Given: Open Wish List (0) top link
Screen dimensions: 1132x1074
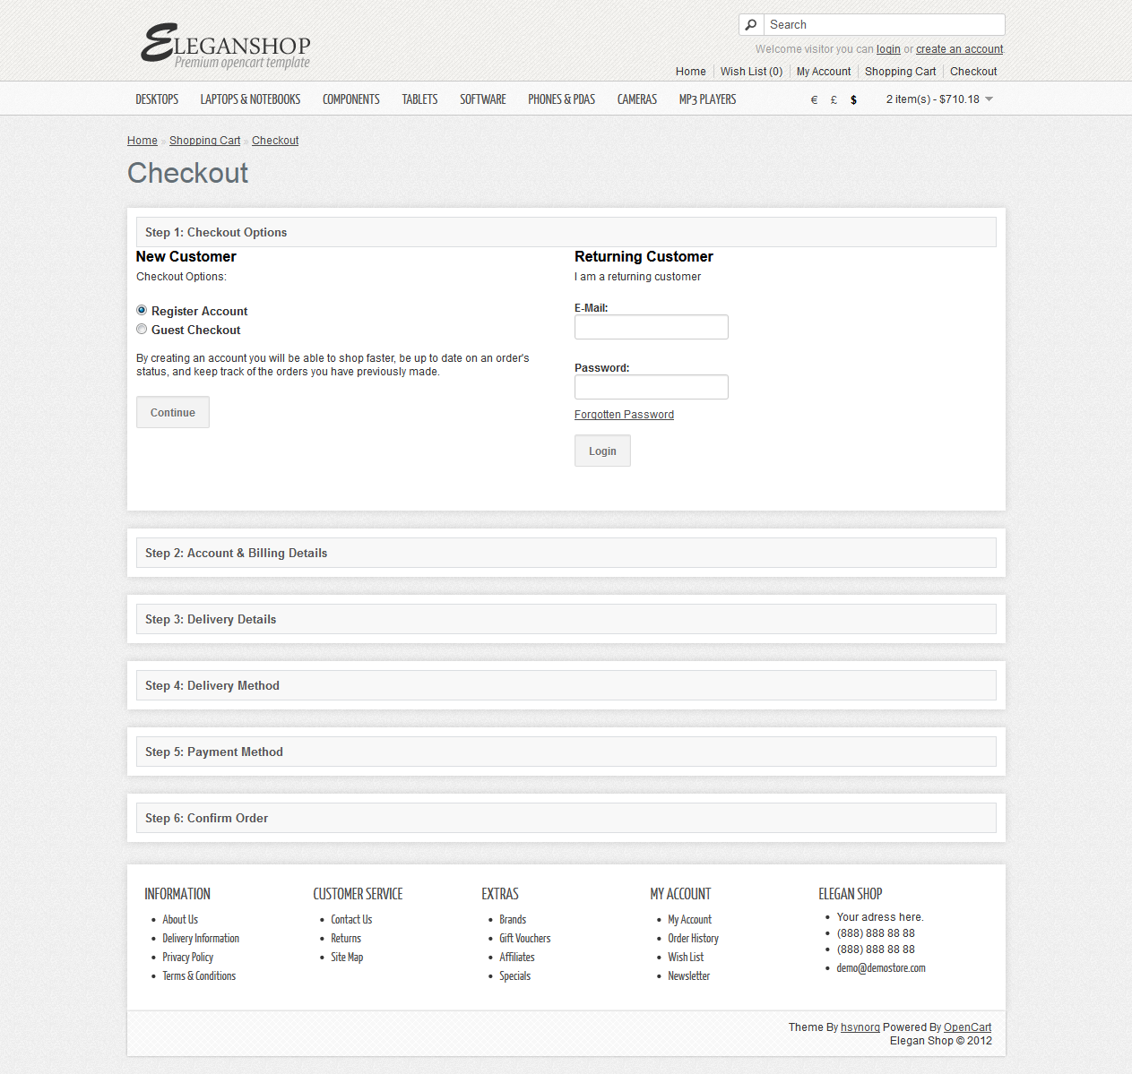Looking at the screenshot, I should (751, 72).
